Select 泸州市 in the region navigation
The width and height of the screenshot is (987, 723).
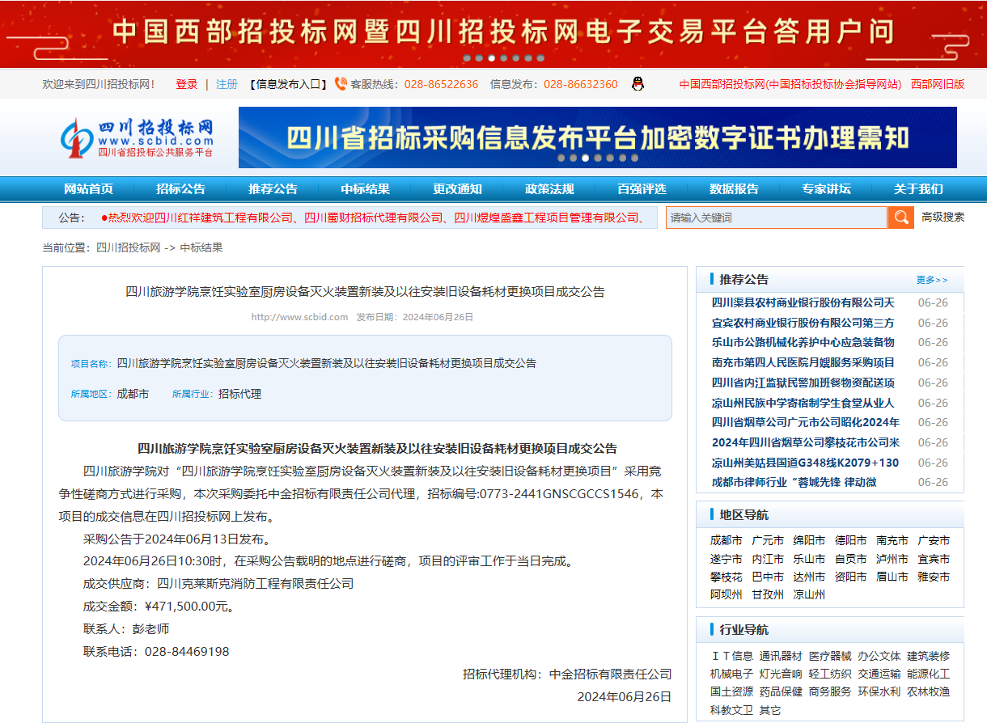point(892,559)
